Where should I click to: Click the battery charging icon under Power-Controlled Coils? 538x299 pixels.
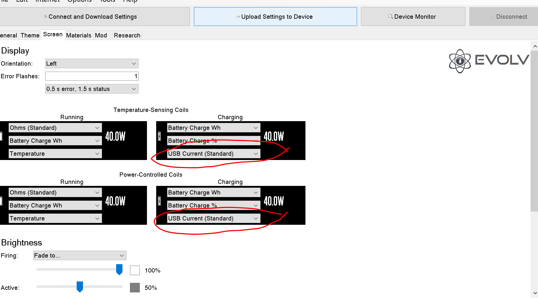coord(159,201)
